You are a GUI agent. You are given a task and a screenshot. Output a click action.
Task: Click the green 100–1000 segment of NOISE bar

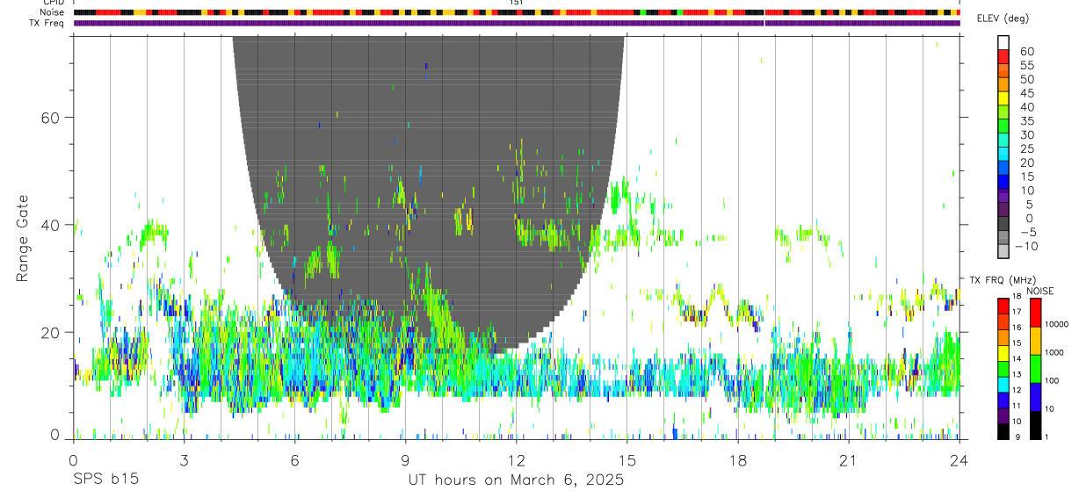point(1035,369)
